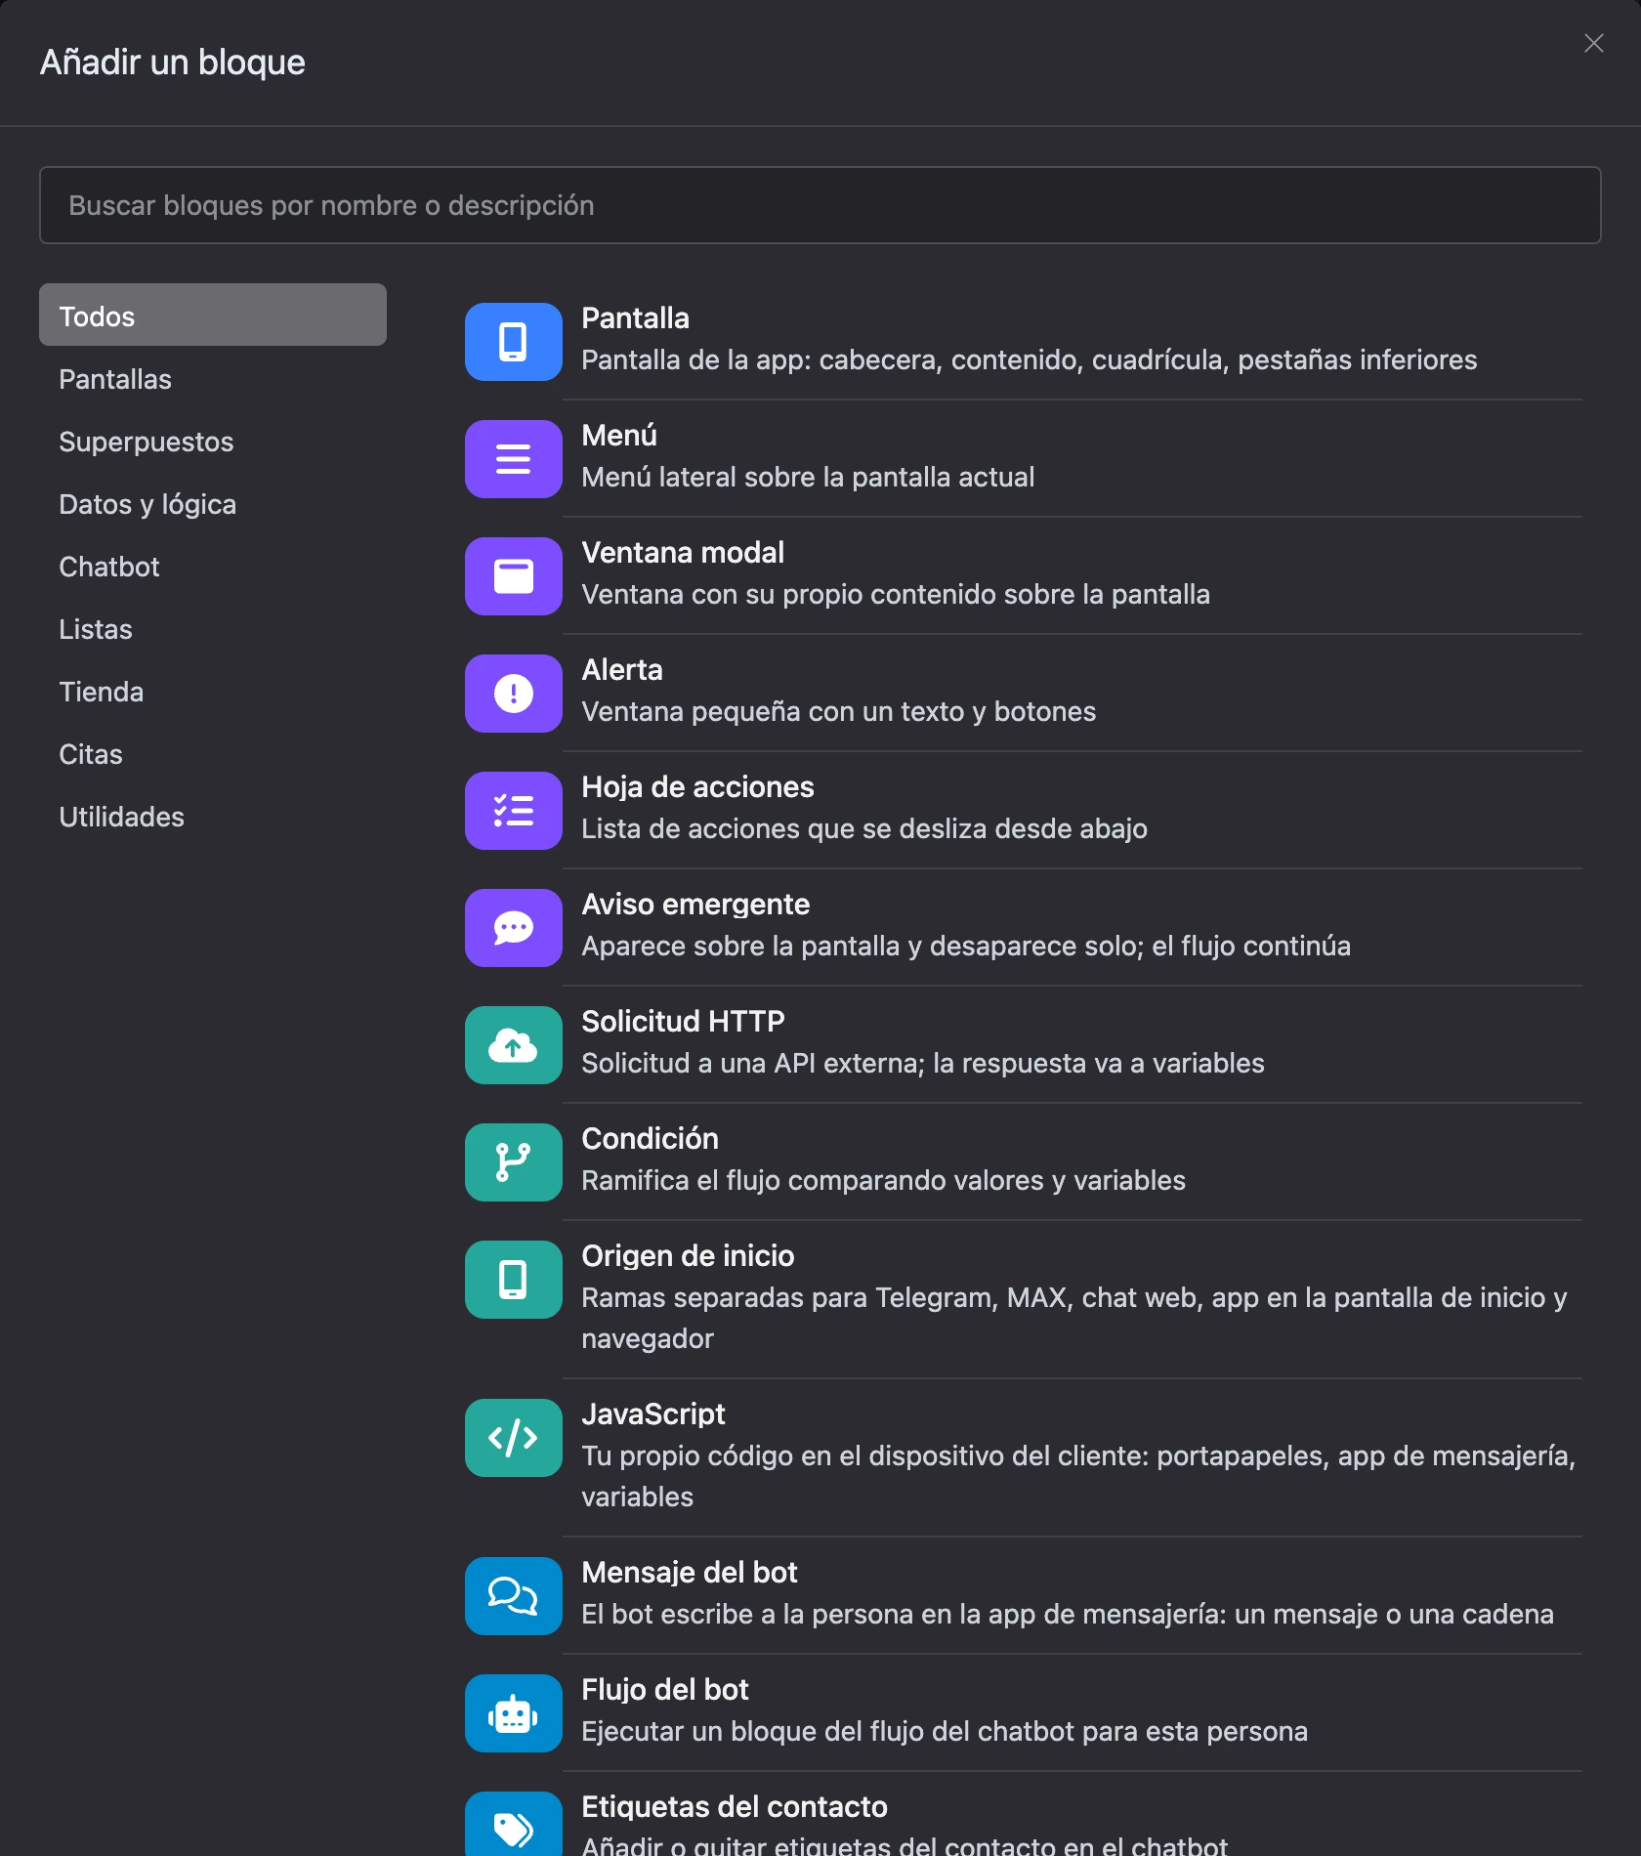Click the Etiquetas del contacto tag icon
Screen dimensions: 1641x1856
[x=513, y=1825]
